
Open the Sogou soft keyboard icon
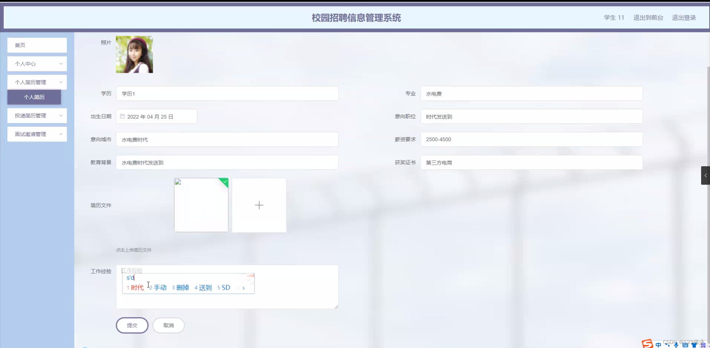coord(686,345)
